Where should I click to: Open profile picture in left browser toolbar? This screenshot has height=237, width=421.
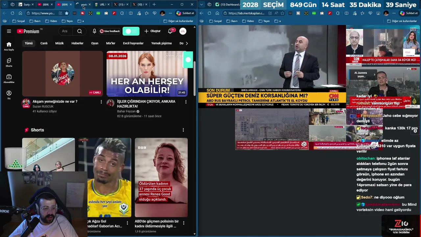click(162, 13)
